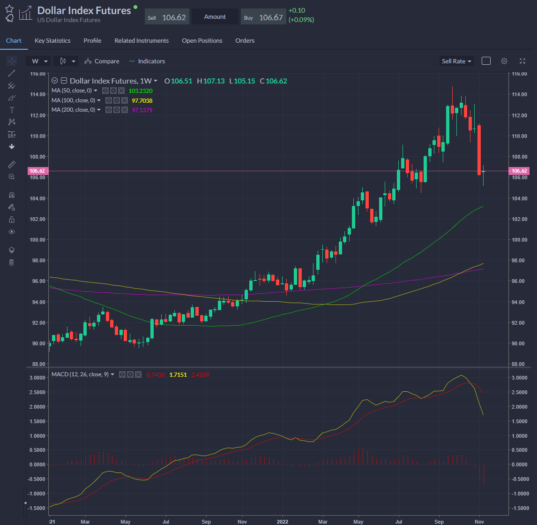
Task: Switch to the Chart tab
Action: pos(14,40)
